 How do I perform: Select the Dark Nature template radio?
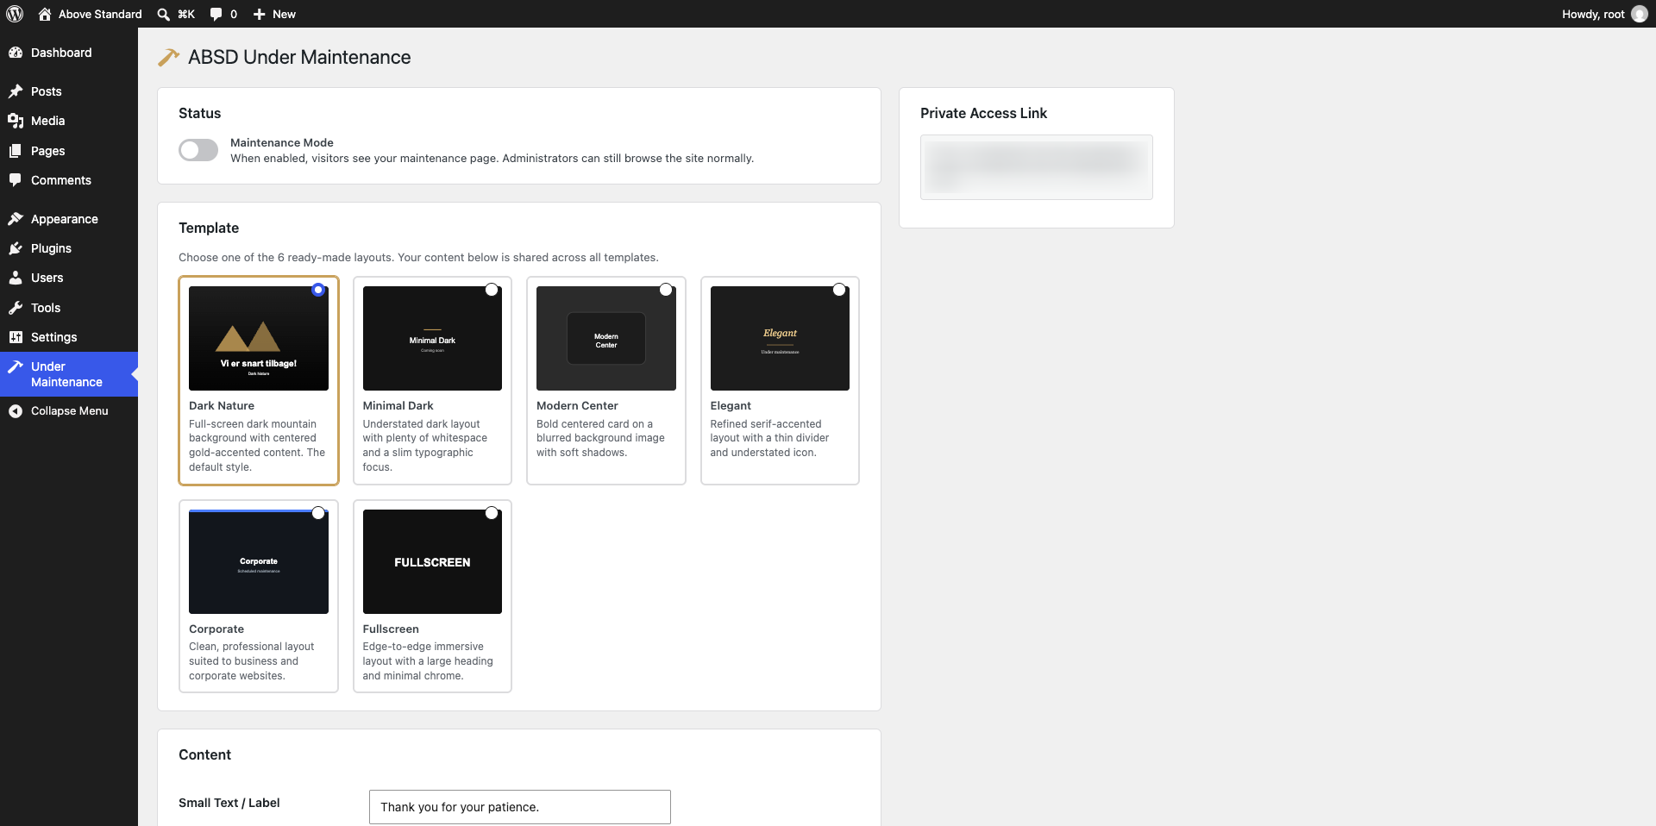pos(318,290)
